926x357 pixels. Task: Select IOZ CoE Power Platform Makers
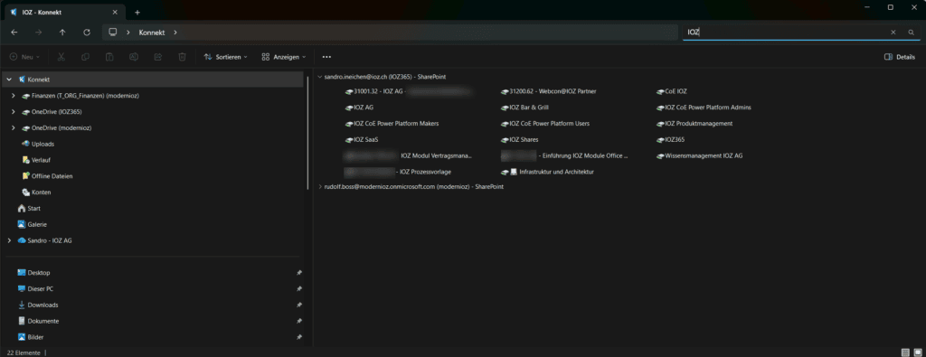[392, 124]
